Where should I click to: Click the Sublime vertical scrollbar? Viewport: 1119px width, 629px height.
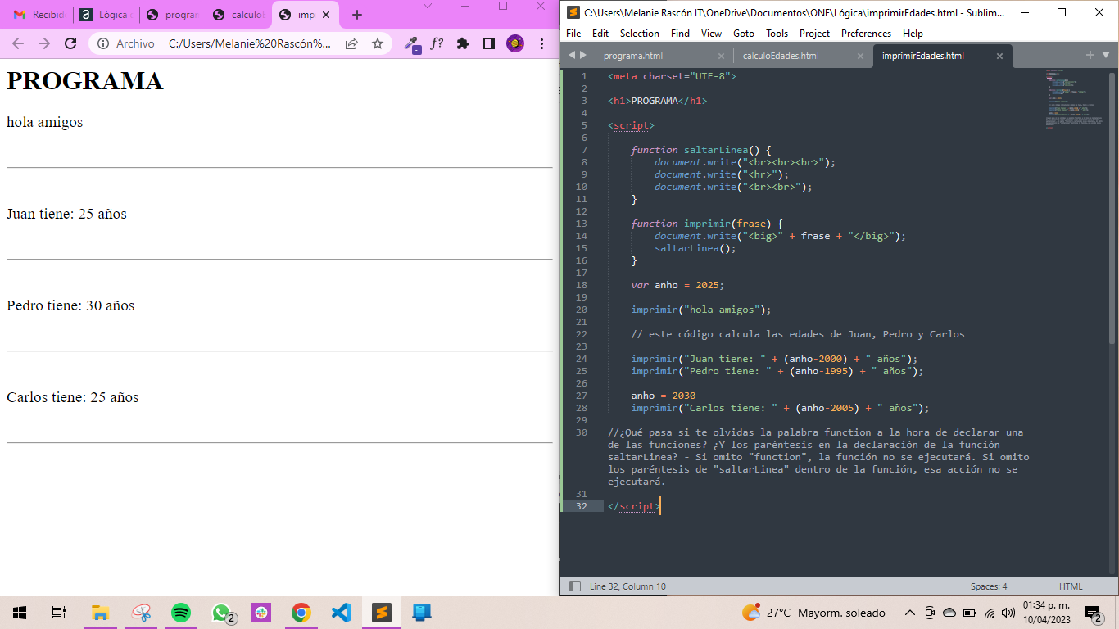pyautogui.click(x=1112, y=207)
